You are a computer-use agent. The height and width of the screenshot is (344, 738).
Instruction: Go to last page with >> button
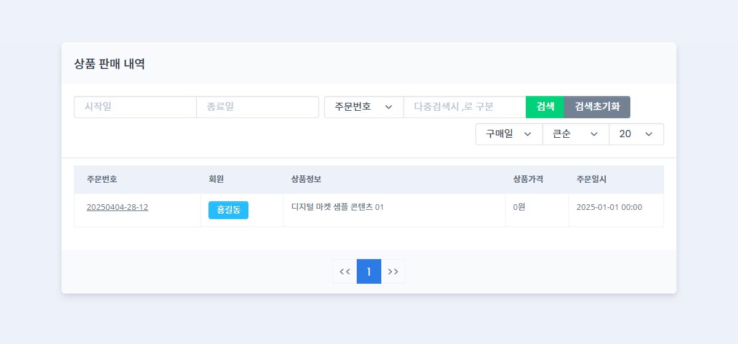393,271
